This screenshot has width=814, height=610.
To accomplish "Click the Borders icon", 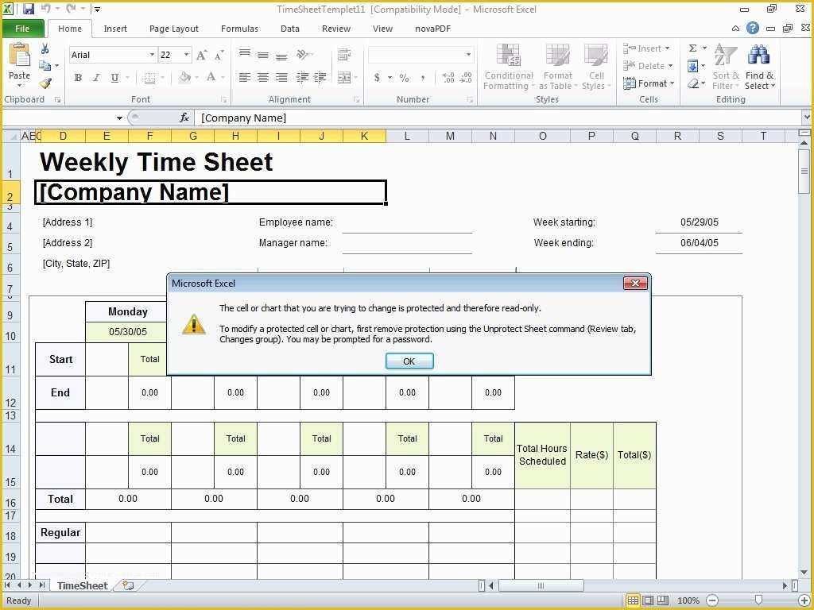I will (149, 78).
